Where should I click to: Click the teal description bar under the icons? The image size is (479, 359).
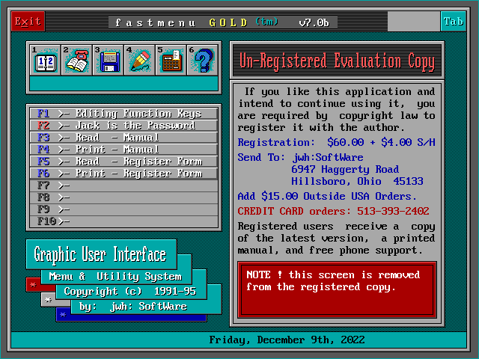[x=123, y=83]
